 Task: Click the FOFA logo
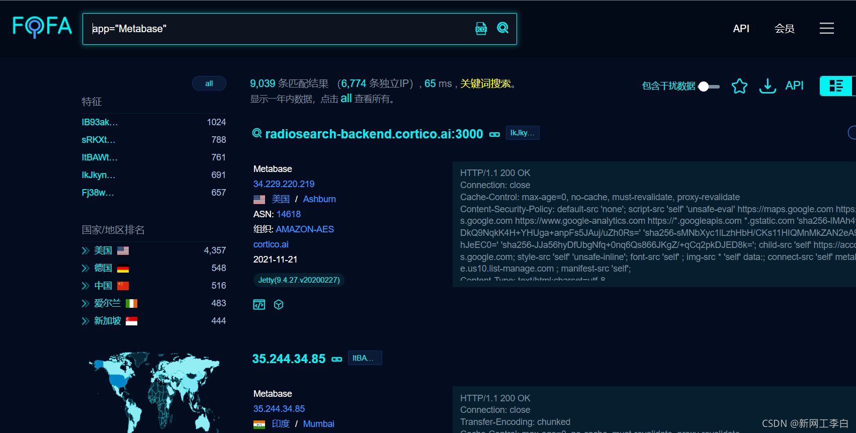[x=42, y=27]
